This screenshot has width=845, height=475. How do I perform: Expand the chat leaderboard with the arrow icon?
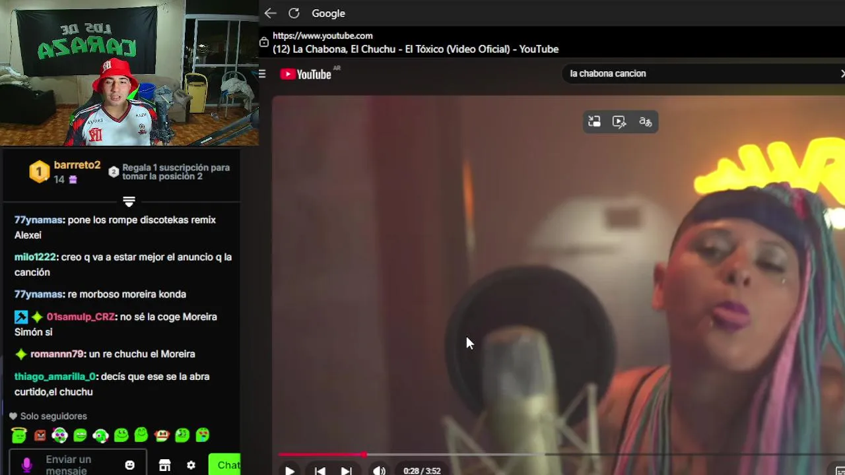point(129,201)
